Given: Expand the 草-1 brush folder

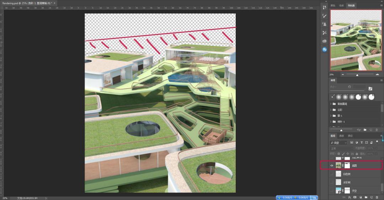Looking at the screenshot, I should pos(331,116).
